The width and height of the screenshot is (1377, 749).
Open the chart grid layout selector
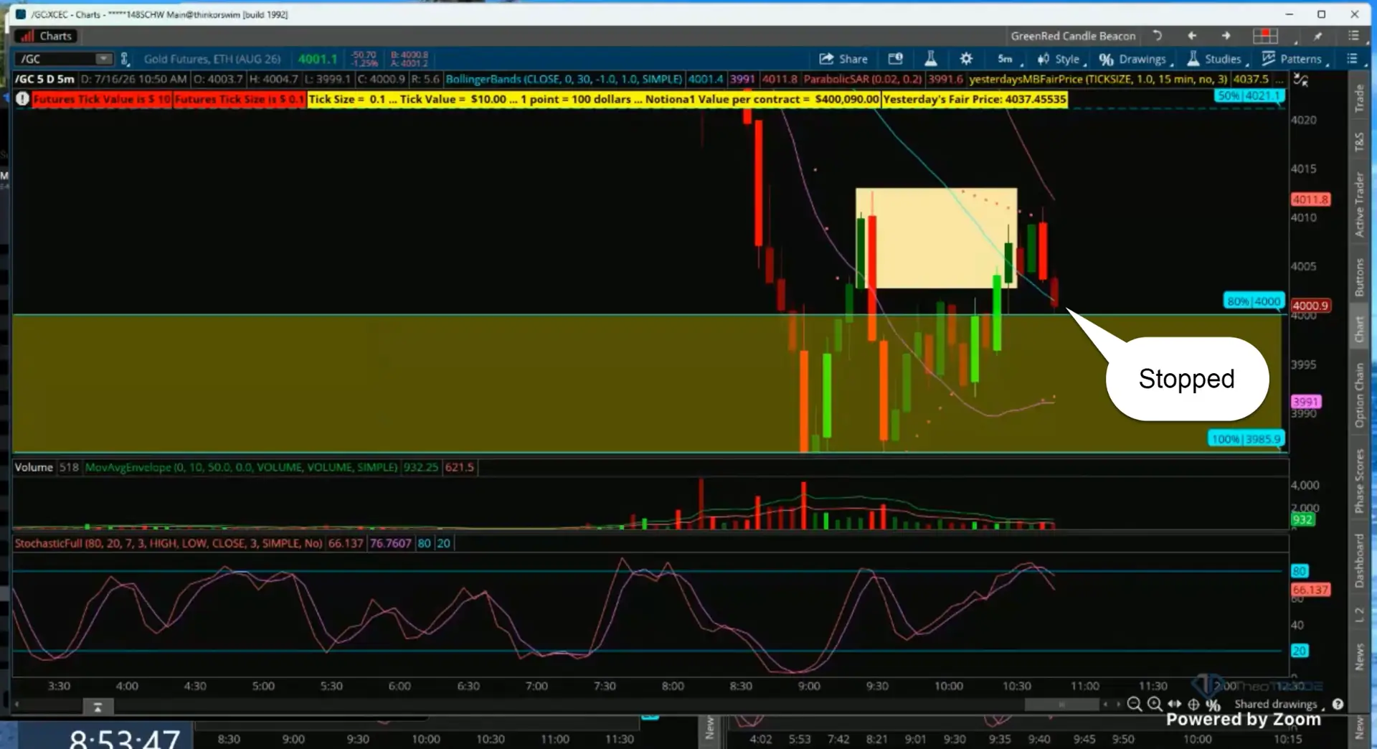point(1265,36)
